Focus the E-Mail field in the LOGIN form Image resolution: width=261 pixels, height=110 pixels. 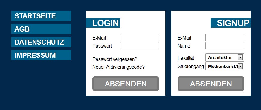point(140,37)
